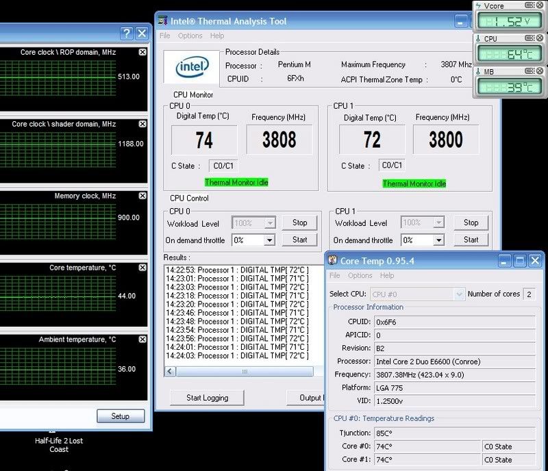This screenshot has width=548, height=471.
Task: Start CPU 0 on demand throttle
Action: point(299,240)
